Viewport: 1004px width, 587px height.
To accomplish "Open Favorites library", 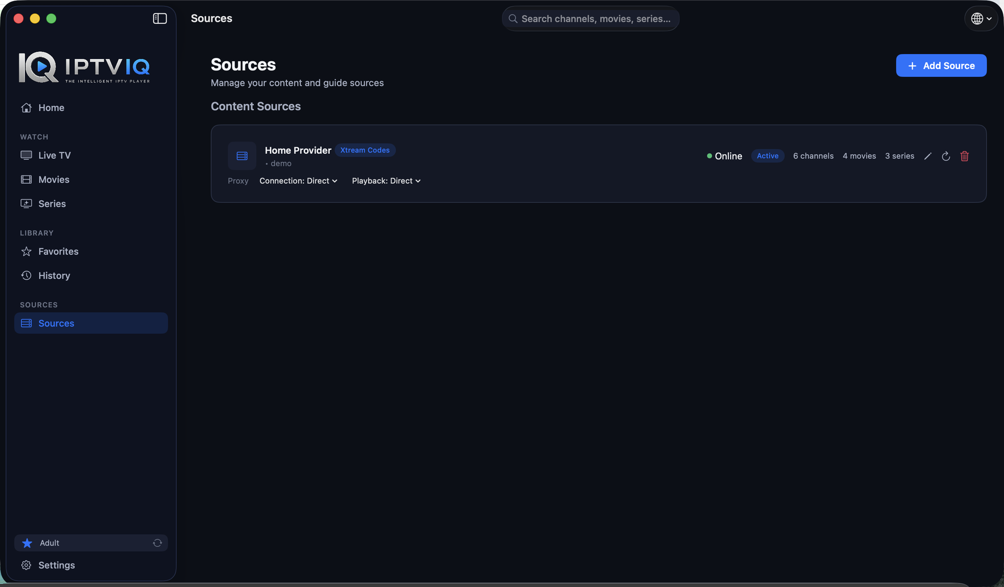I will 91,251.
